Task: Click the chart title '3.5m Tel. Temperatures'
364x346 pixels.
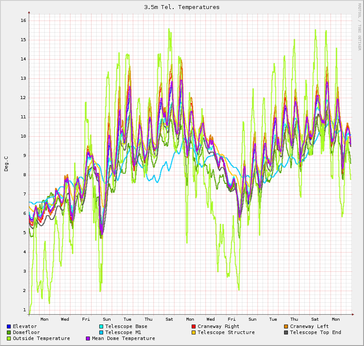Action: 182,7
